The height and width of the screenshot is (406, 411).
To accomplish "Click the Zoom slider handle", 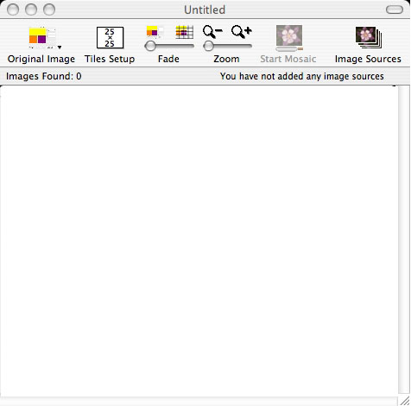I will coord(208,46).
